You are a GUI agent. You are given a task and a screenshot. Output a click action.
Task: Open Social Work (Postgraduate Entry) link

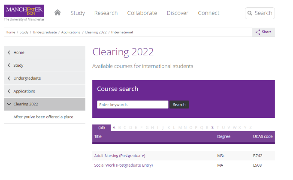(123, 165)
